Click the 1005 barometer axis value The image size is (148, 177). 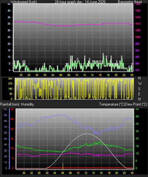click(x=138, y=30)
